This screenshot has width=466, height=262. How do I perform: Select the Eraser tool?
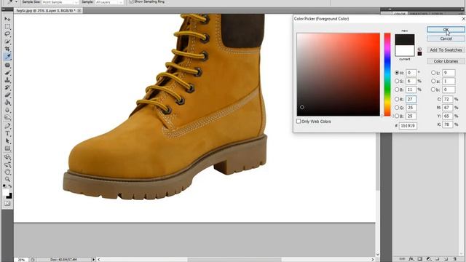tap(7, 95)
